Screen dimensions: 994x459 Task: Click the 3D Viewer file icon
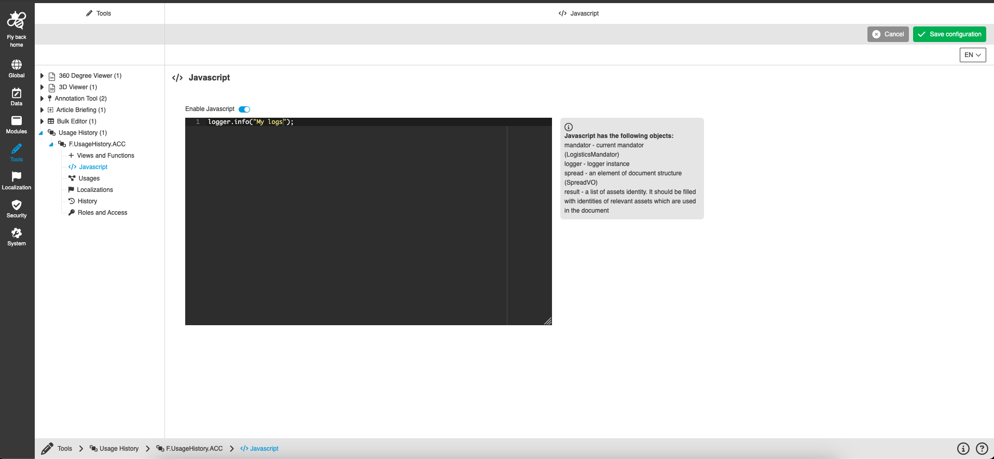(52, 88)
